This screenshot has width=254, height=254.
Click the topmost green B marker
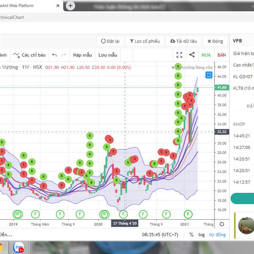point(178,66)
